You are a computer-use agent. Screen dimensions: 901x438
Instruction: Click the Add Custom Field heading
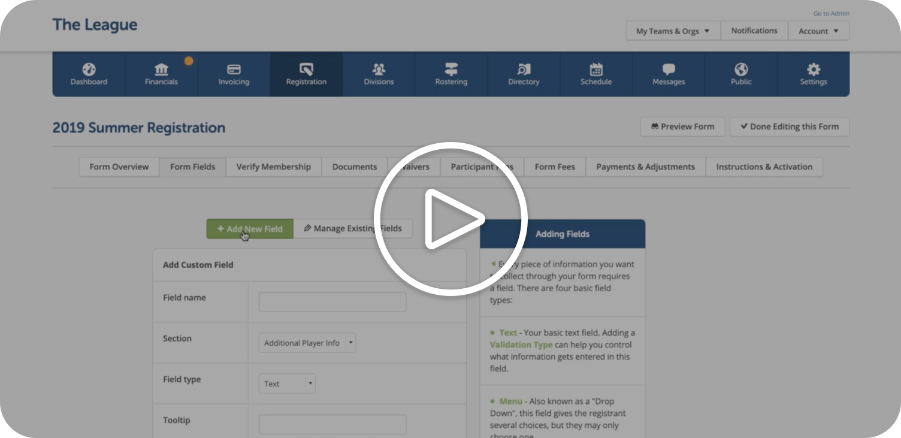(x=198, y=265)
